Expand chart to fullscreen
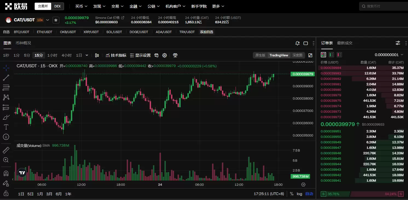Viewport: 408px width, 200px height. [310, 55]
